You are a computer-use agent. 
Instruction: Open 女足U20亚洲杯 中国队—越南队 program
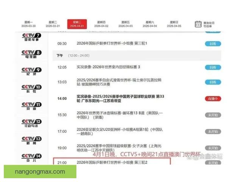[120, 132]
